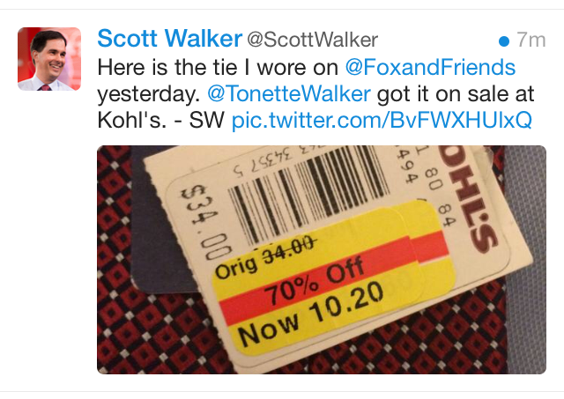The image size is (564, 399).
Task: Open the @TonetteWalker mention profile
Action: [289, 94]
